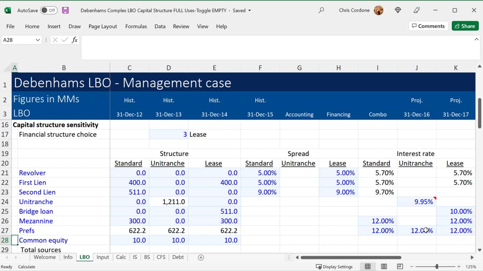Click the Microsoft 365 diamond icon
The width and height of the screenshot is (483, 271).
[x=398, y=10]
